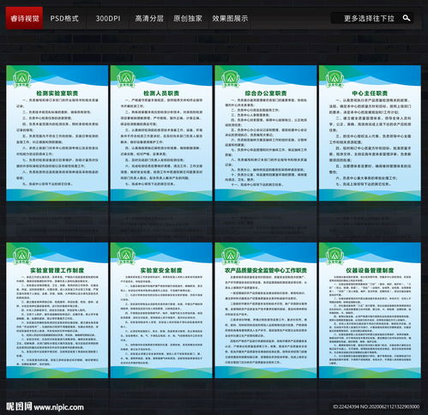The width and height of the screenshot is (428, 415).
Task: Click the green logo on 中心主任职责 poster
Action: [x=335, y=79]
